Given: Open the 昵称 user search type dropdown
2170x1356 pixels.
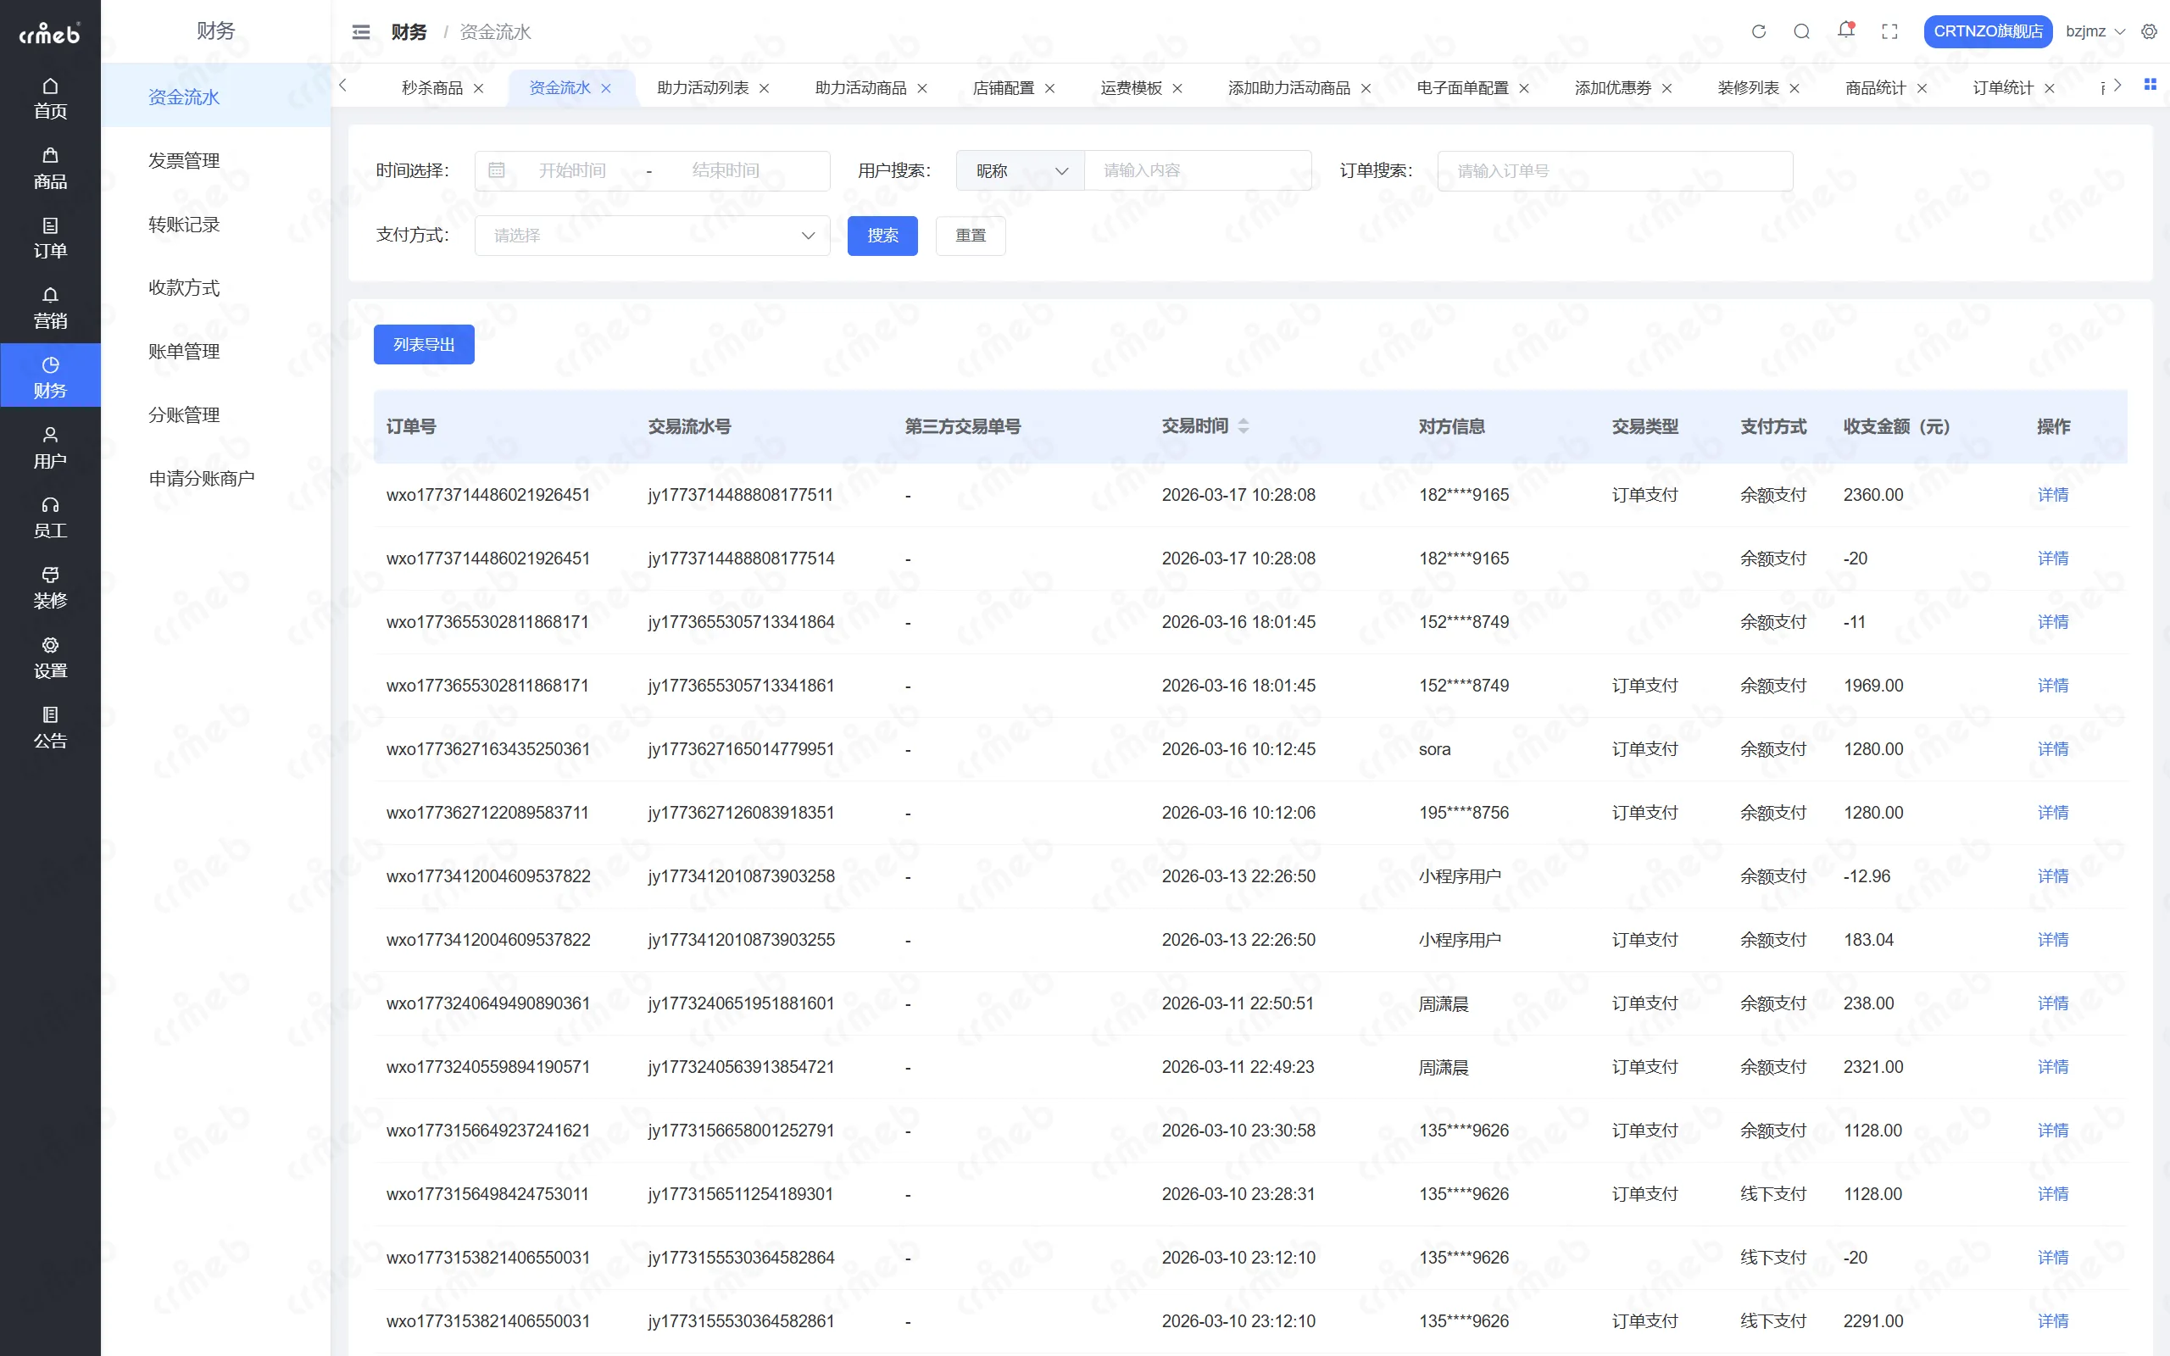Looking at the screenshot, I should click(1021, 170).
